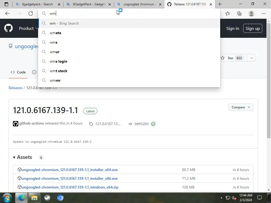Open the Compare dropdown
Viewport: 271px width, 203px height.
241,107
